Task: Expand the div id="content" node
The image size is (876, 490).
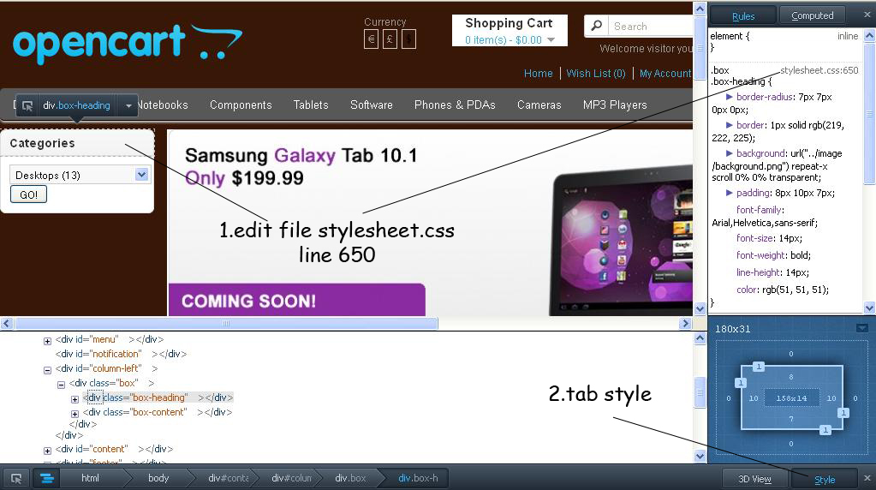Action: click(x=47, y=451)
